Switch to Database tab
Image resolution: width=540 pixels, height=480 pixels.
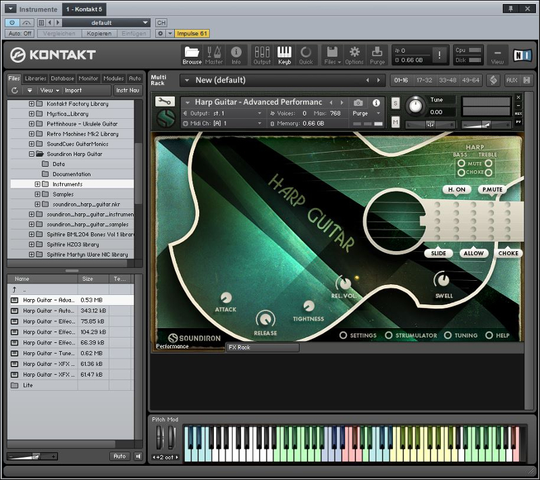pyautogui.click(x=62, y=78)
